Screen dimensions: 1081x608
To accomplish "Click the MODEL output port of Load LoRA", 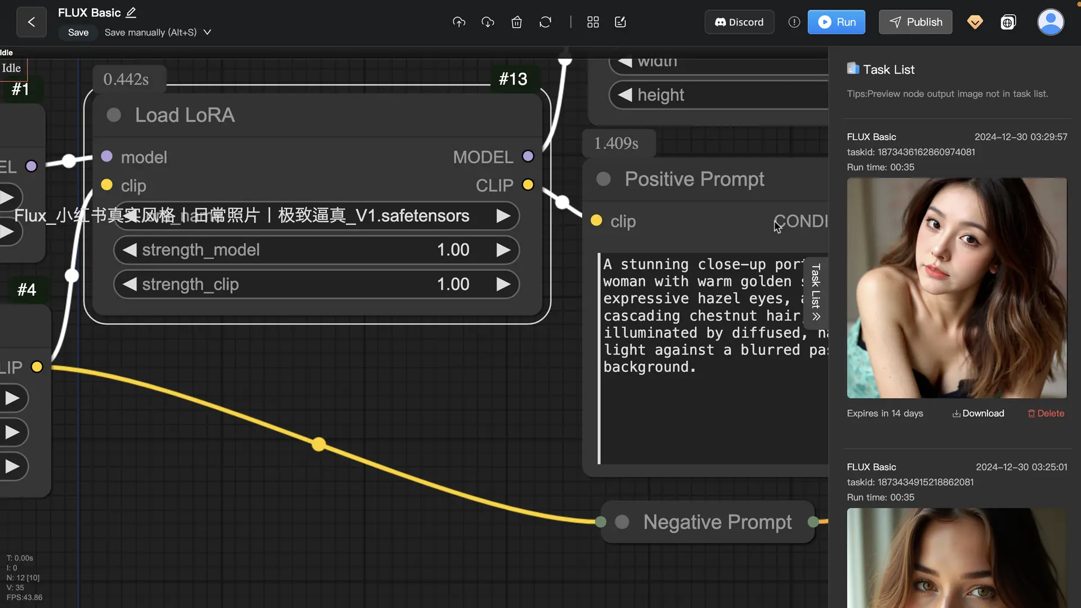I will pyautogui.click(x=528, y=156).
